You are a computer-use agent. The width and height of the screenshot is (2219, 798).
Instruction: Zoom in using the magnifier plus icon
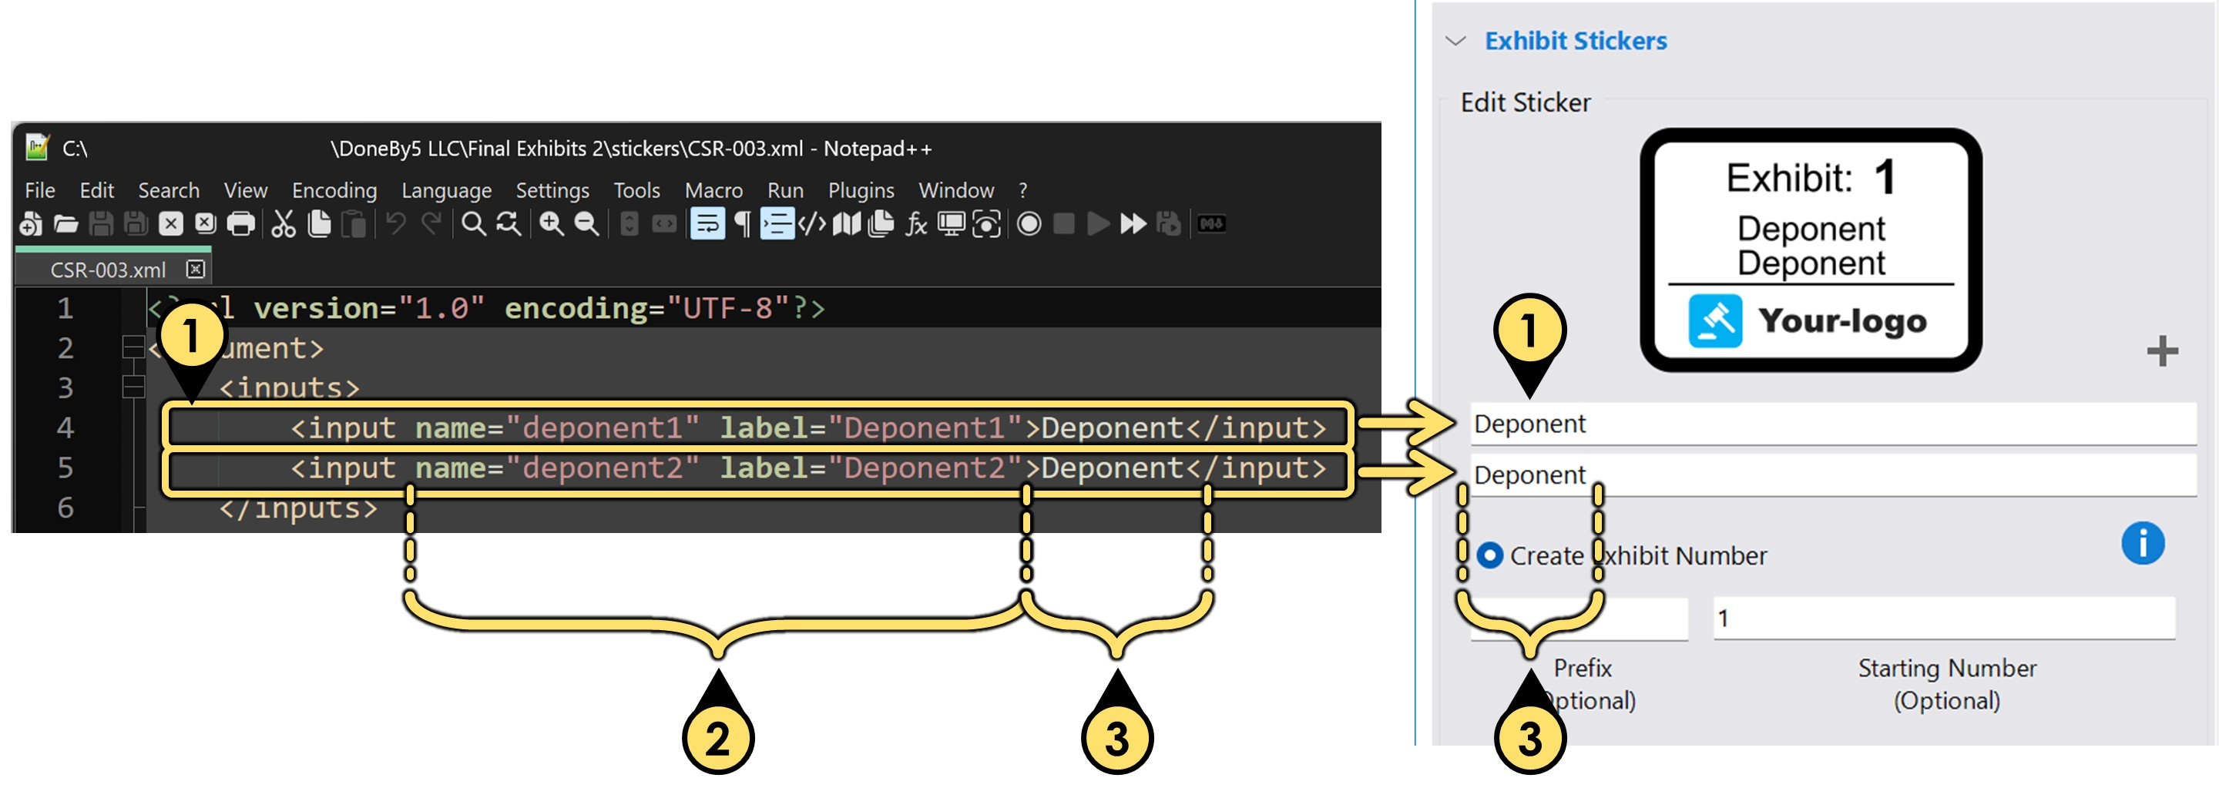pos(550,225)
